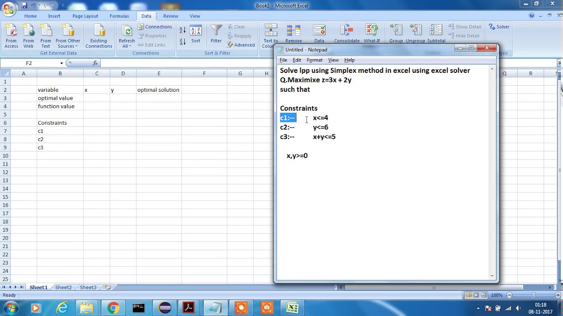Open Notepad Format menu
This screenshot has width=563, height=316.
coord(314,60)
